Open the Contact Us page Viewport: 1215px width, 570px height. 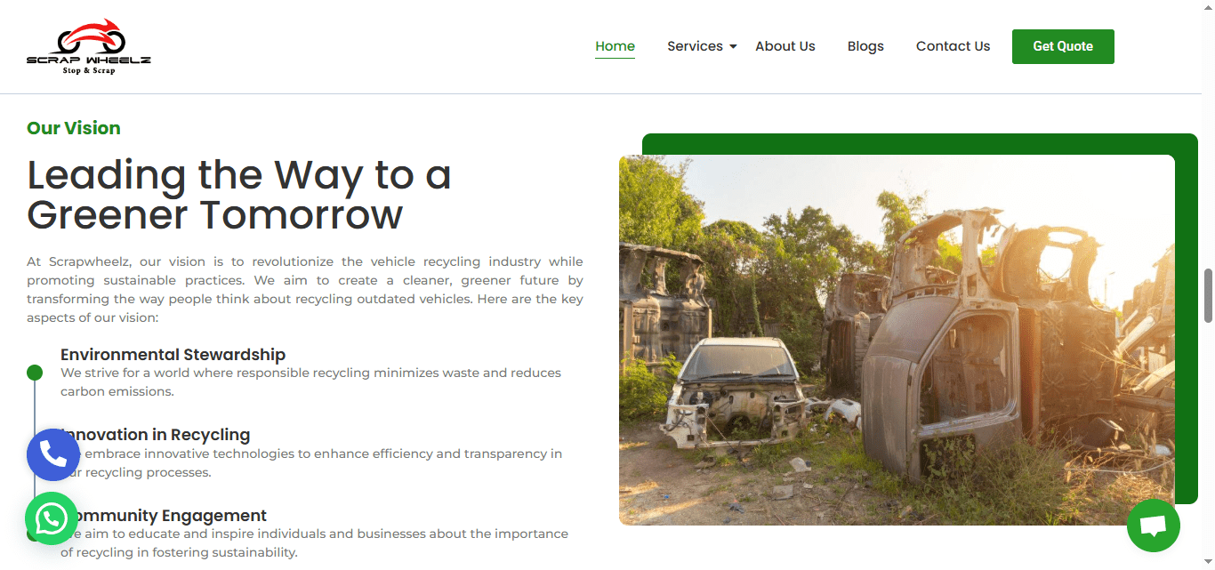click(x=953, y=46)
